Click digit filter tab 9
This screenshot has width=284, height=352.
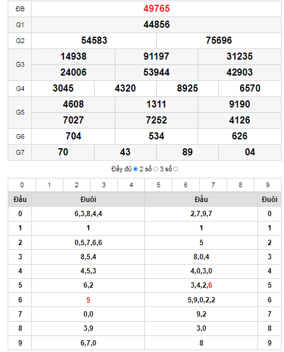pos(267,185)
